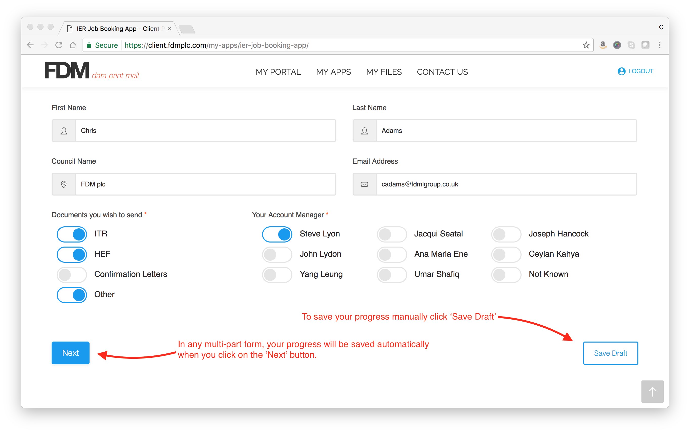
Task: Click the browser back arrow
Action: point(30,45)
